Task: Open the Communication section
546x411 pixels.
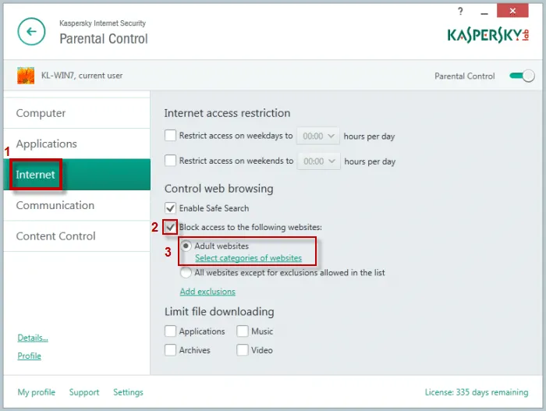Action: point(77,205)
